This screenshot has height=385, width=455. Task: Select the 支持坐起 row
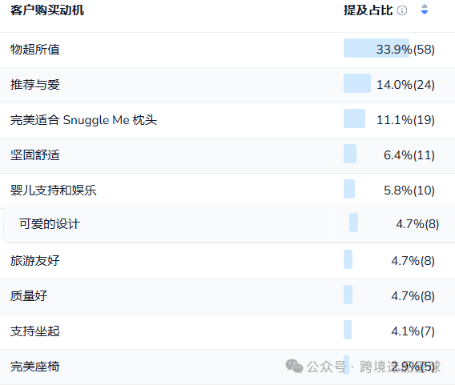coord(227,331)
